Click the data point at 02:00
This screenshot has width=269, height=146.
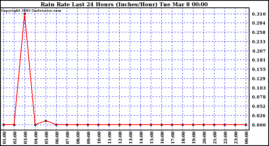[14, 125]
